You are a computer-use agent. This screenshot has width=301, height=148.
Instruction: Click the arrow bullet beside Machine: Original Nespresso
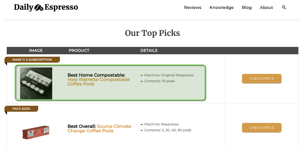pyautogui.click(x=142, y=75)
